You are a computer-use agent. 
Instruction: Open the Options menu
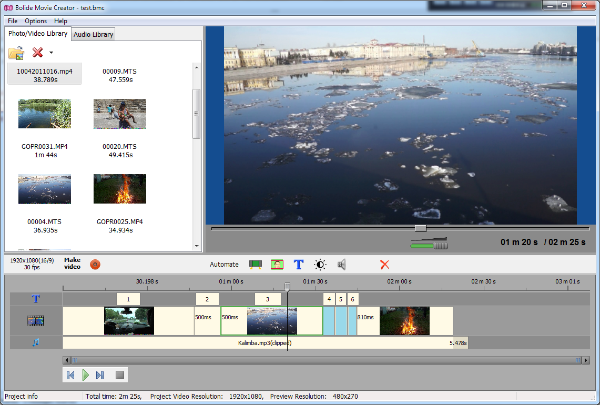[36, 21]
